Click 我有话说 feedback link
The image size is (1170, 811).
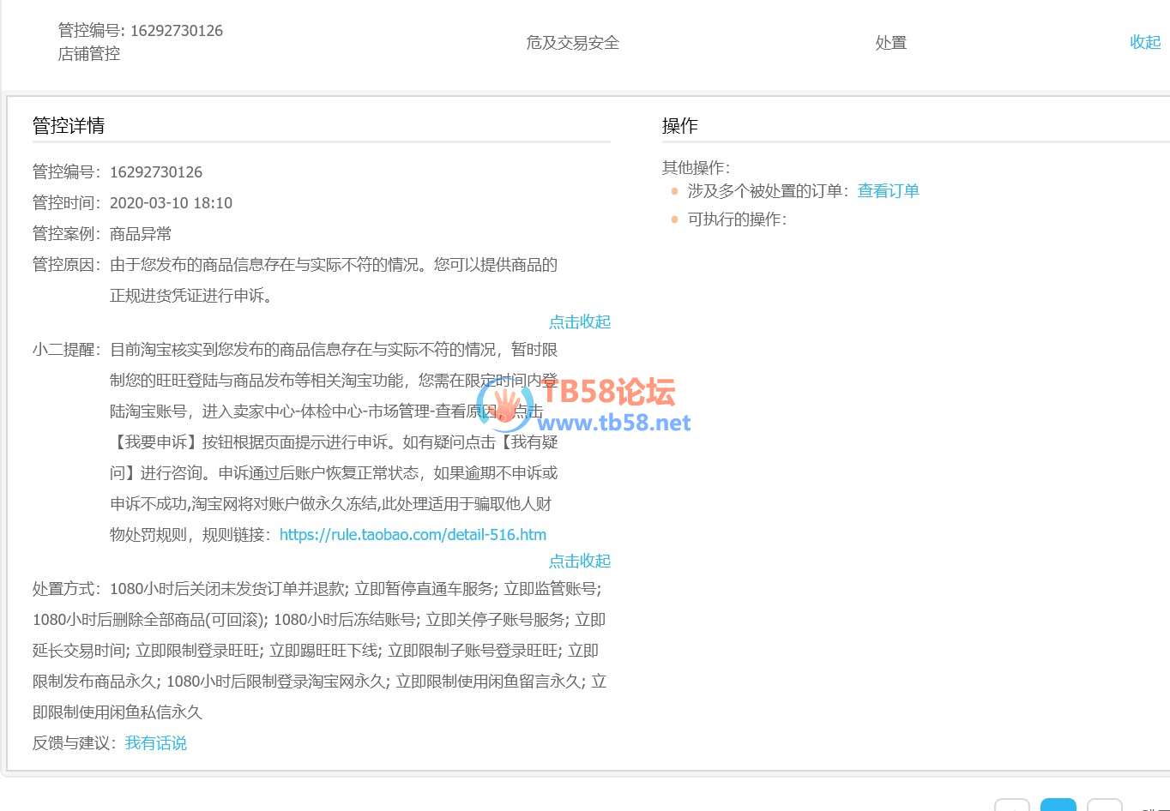[156, 742]
